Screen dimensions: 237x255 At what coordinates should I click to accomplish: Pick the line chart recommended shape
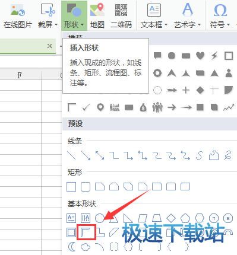[x=229, y=107]
